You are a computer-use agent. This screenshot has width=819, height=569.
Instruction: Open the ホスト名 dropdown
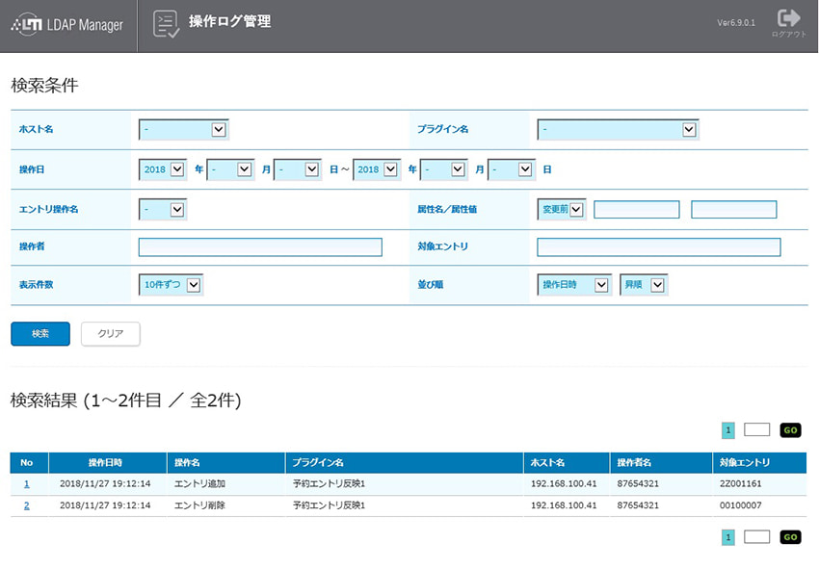(183, 129)
